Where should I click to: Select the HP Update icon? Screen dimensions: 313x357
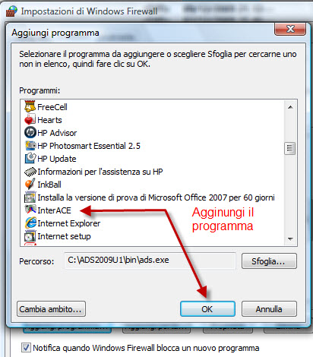point(30,158)
